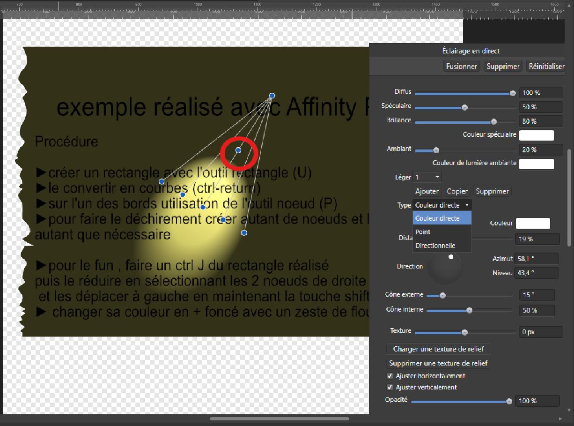
Task: Click the Spéculaire 50 % value field
Action: 541,107
